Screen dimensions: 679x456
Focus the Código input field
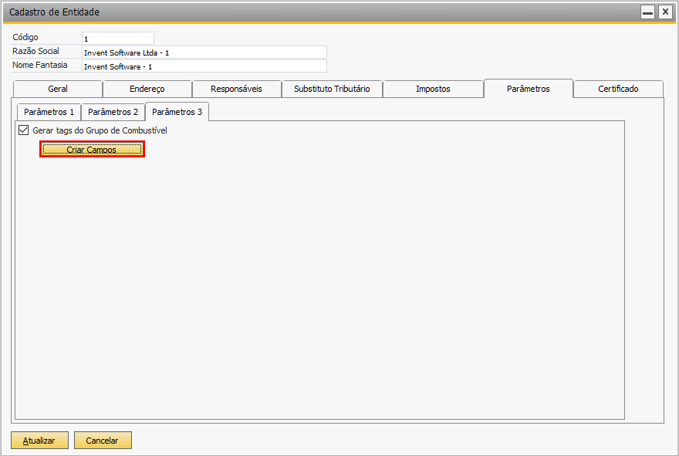click(118, 39)
